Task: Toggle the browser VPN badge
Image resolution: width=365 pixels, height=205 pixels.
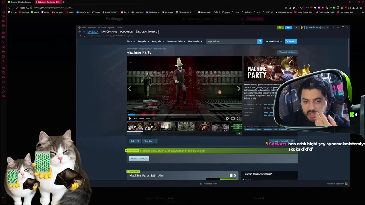Action: [x=23, y=7]
